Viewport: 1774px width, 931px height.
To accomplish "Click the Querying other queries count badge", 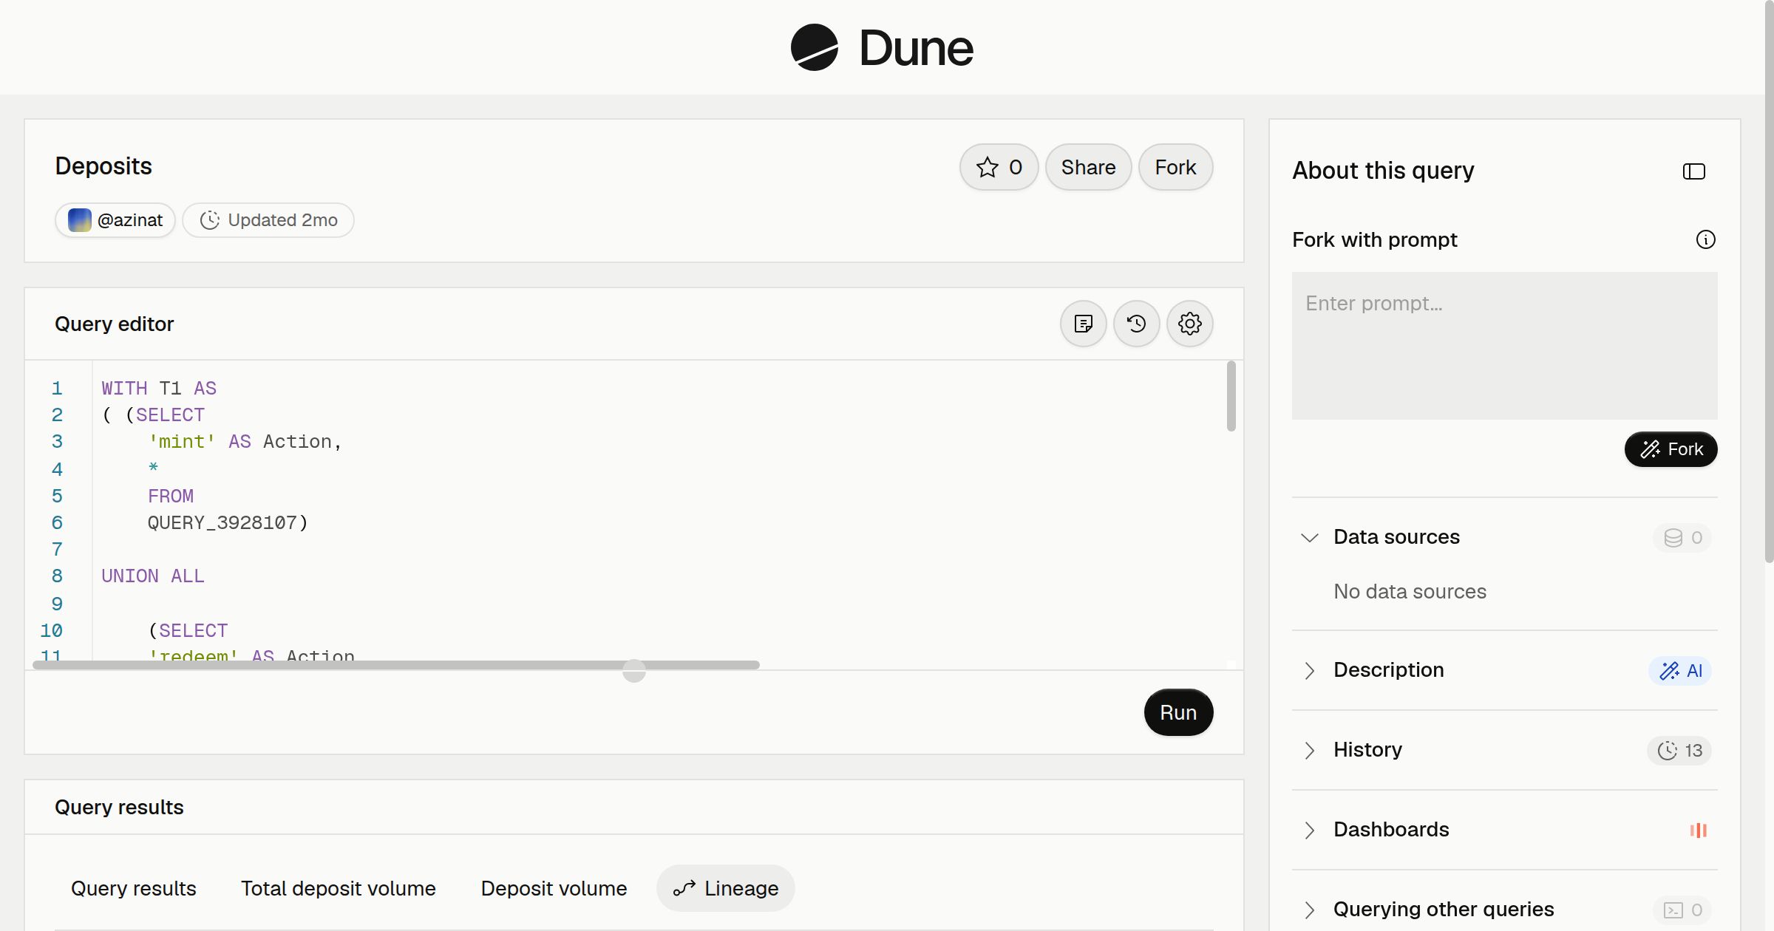I will [1683, 910].
